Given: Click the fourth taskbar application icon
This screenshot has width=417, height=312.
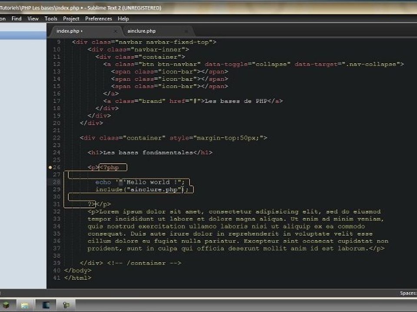Looking at the screenshot, I should coord(66,305).
